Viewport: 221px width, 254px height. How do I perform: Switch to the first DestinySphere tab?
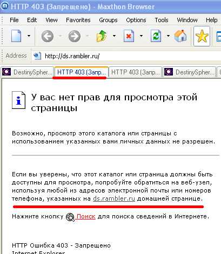(27, 72)
